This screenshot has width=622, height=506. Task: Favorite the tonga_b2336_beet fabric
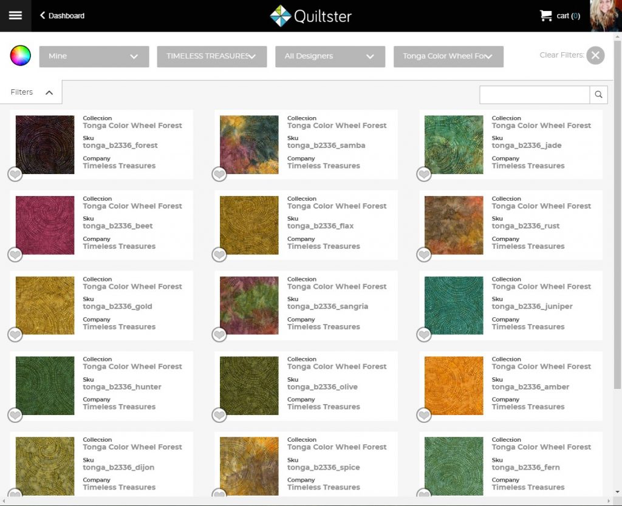[x=15, y=254]
